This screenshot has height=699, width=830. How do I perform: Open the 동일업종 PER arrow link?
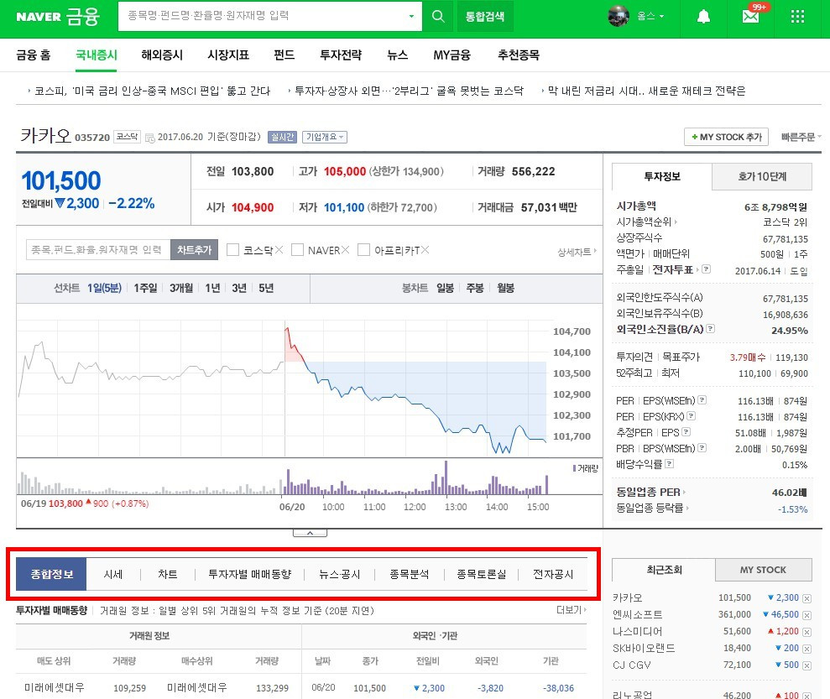651,492
